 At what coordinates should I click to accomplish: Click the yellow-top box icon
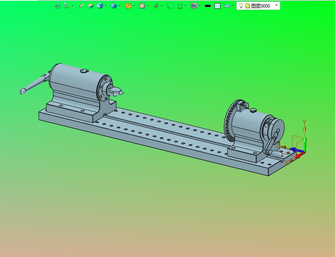point(90,6)
